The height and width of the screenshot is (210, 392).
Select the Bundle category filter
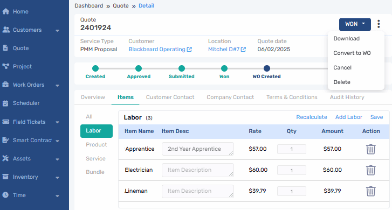point(95,172)
